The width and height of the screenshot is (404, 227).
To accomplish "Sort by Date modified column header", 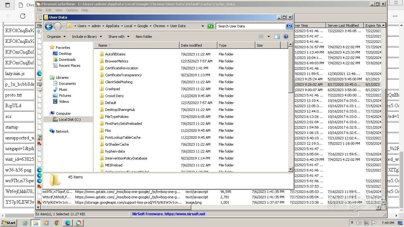I will (x=198, y=45).
